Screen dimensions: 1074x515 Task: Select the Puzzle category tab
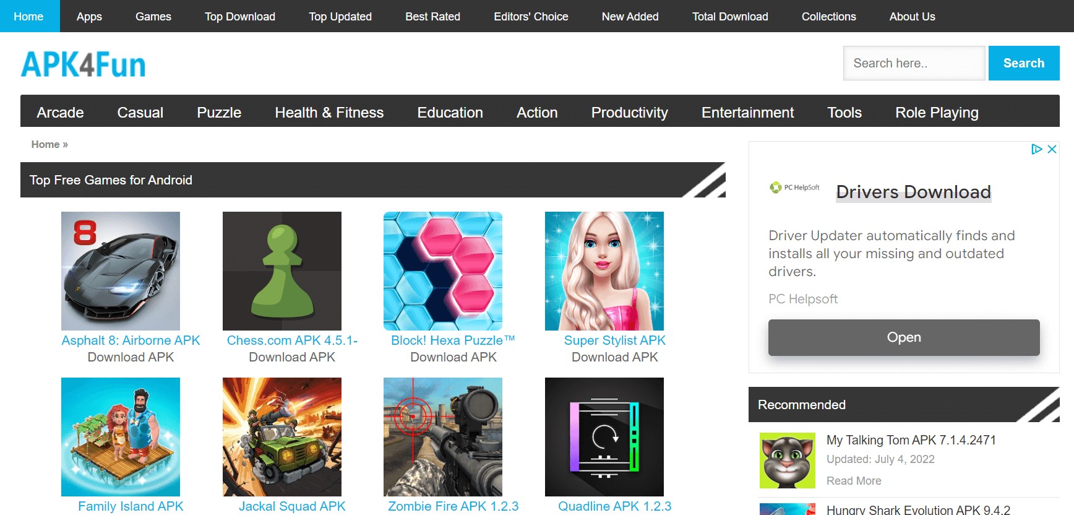[219, 113]
